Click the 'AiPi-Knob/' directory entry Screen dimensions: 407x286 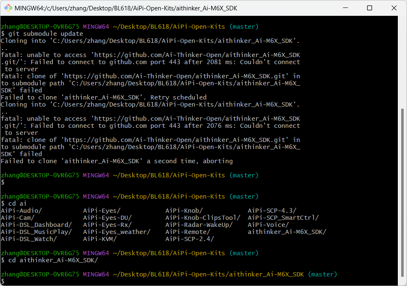click(x=184, y=211)
